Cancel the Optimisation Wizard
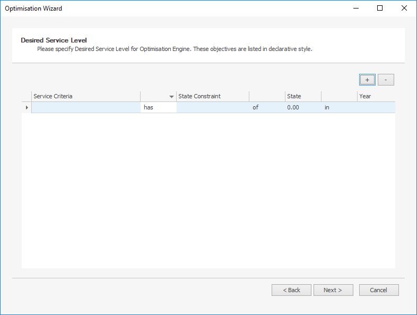Viewport: 417px width, 315px height. point(379,290)
